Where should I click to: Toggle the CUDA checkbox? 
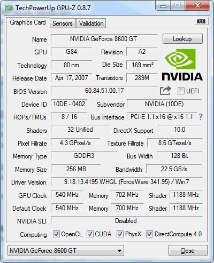[x=90, y=234]
